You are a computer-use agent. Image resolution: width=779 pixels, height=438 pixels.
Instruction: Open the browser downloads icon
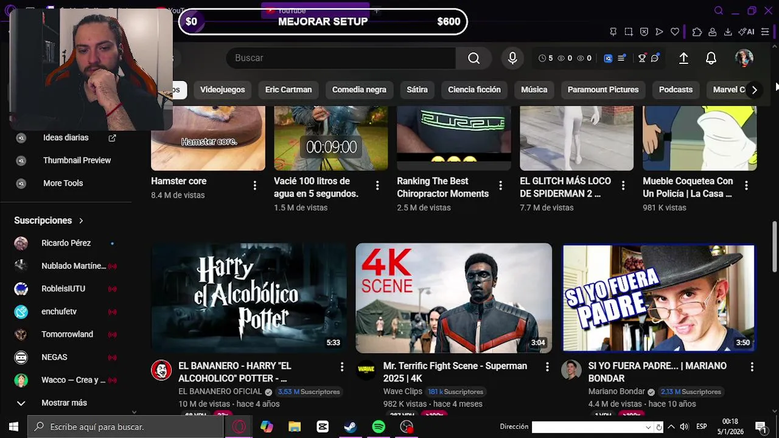(x=728, y=32)
